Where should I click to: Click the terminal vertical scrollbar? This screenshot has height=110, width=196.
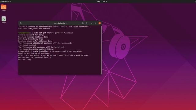101,50
